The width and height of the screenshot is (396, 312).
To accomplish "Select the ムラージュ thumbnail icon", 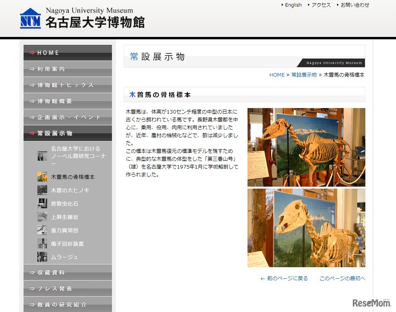I will tap(42, 257).
